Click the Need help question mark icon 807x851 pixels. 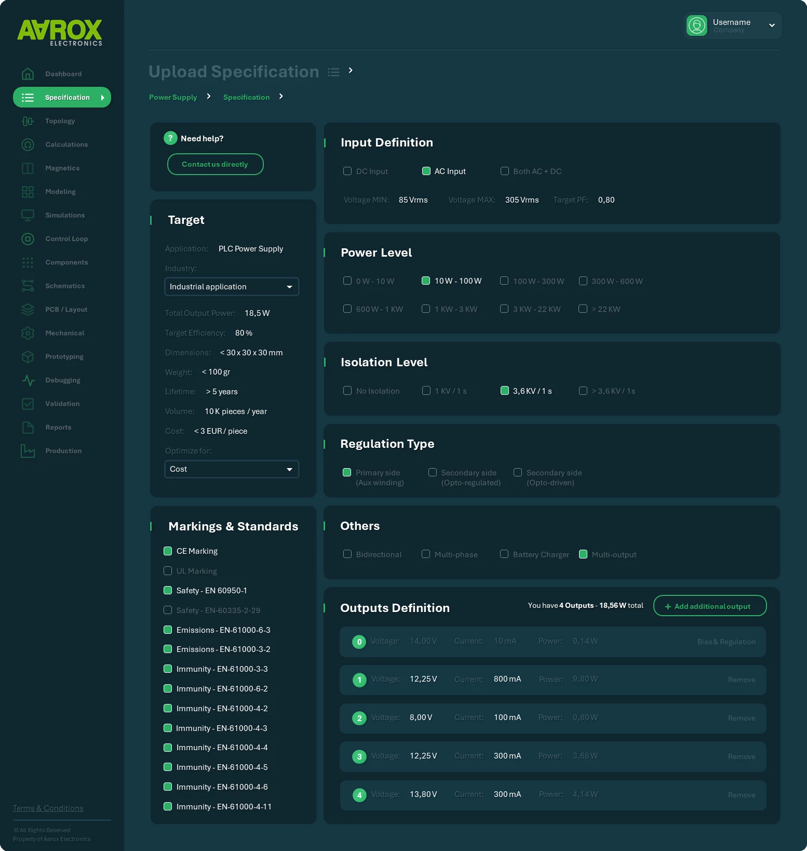[170, 138]
